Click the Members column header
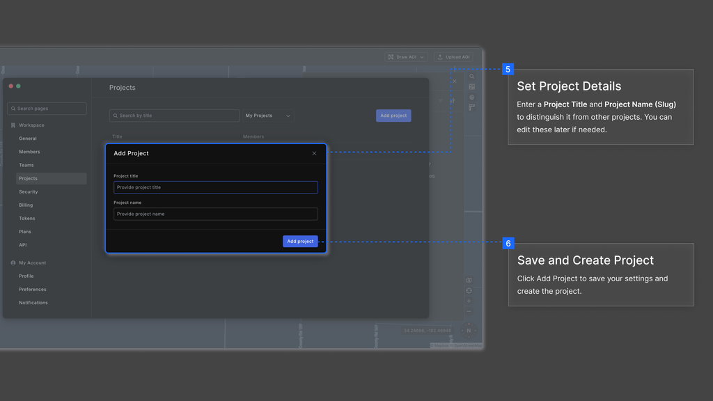This screenshot has height=401, width=713. 253,136
